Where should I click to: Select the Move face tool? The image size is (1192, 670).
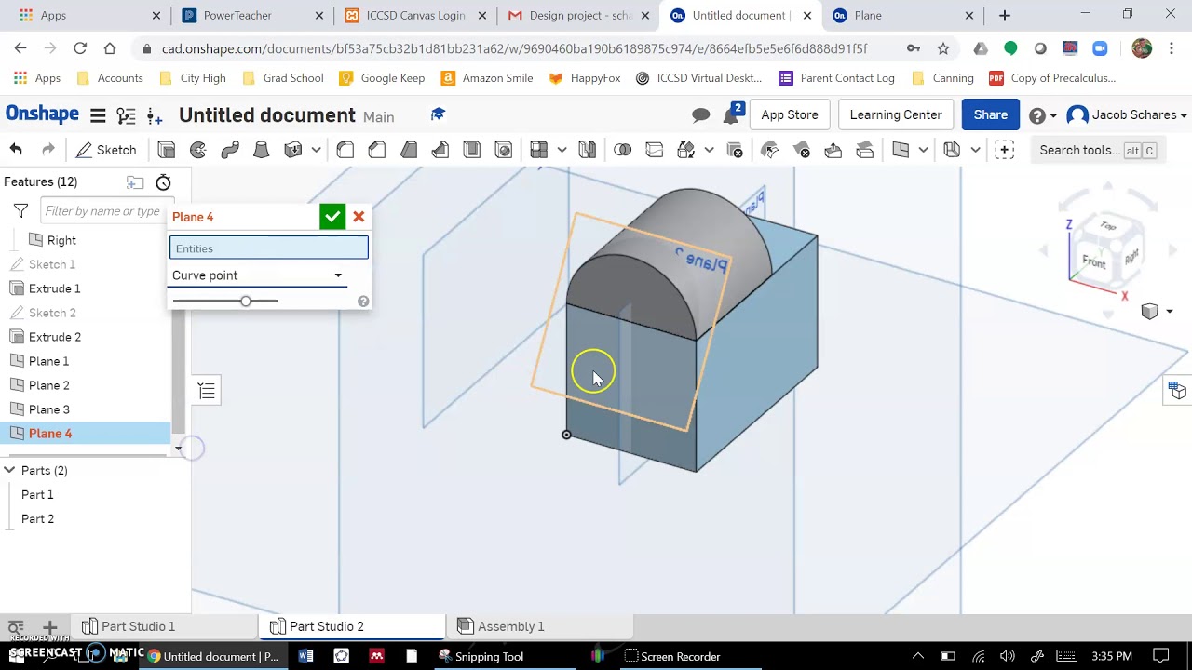pos(833,150)
